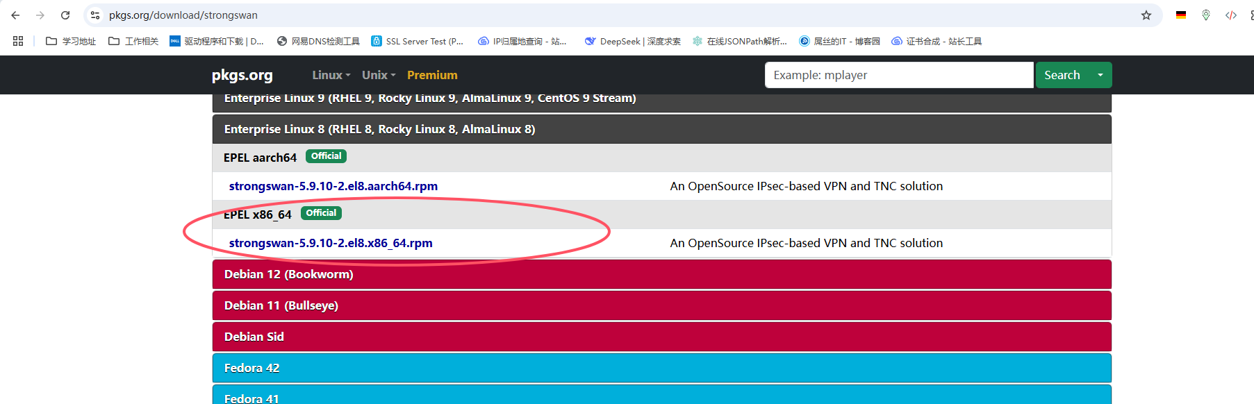Open the Linux dropdown menu
The width and height of the screenshot is (1254, 404).
click(331, 75)
